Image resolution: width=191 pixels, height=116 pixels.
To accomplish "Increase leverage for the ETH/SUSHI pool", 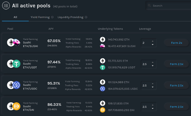I will pos(153,41).
